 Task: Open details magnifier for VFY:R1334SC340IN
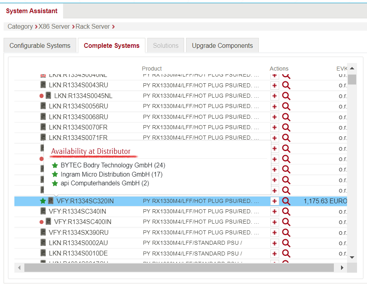(286, 211)
